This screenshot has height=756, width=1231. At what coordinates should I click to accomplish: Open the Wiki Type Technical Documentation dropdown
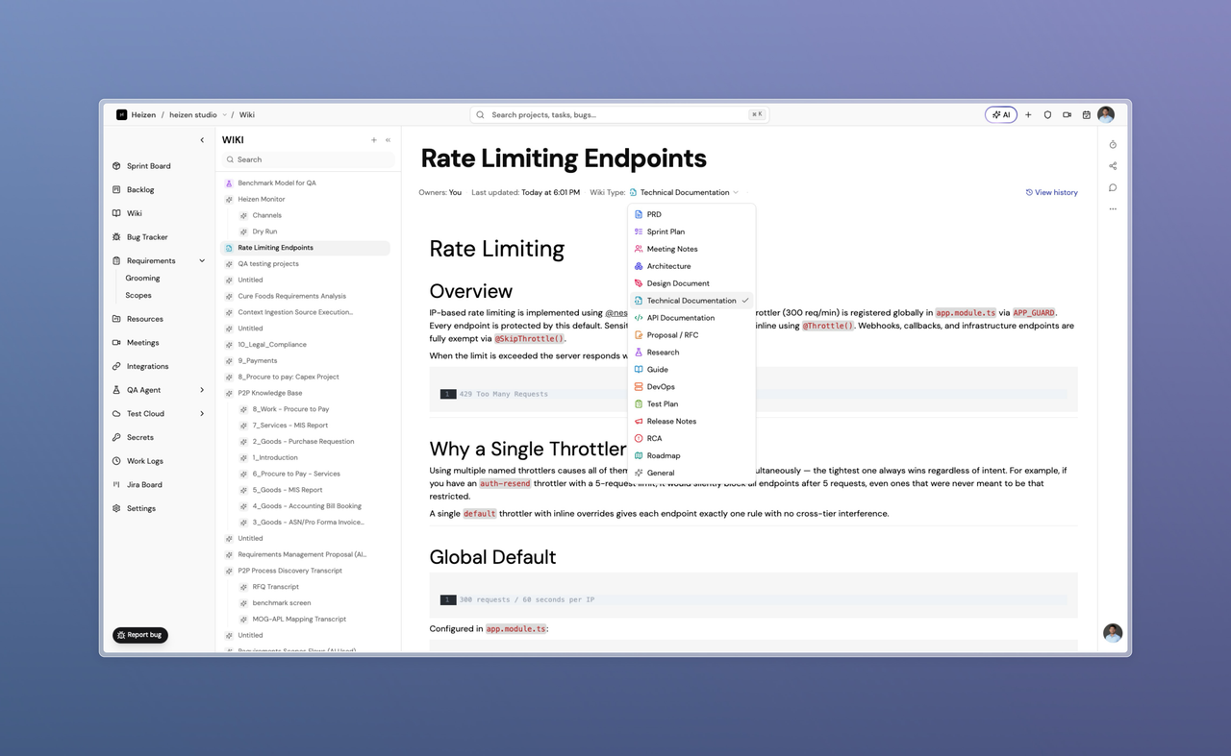coord(684,192)
